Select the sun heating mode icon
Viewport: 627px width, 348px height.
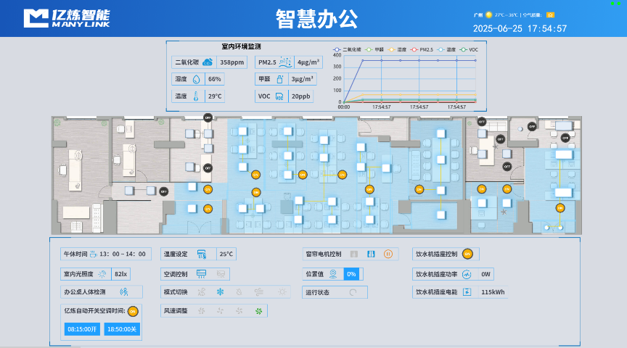[282, 292]
